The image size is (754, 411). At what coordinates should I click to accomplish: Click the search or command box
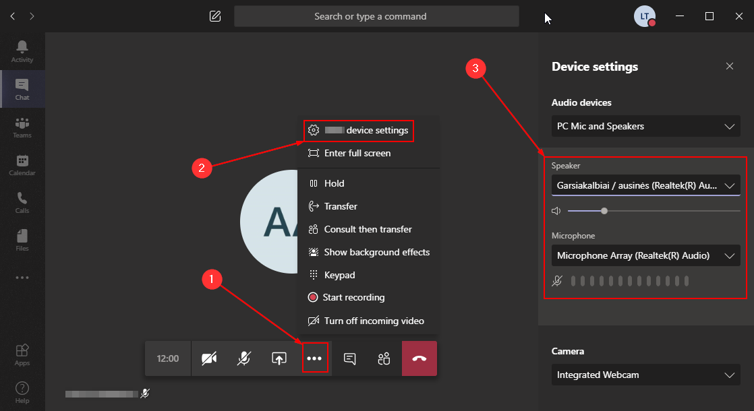click(x=376, y=16)
